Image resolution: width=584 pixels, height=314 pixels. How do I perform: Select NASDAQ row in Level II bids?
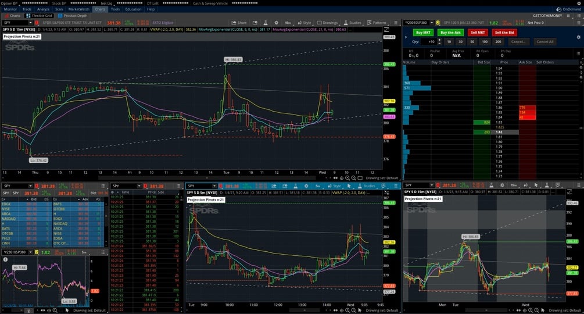point(26,219)
